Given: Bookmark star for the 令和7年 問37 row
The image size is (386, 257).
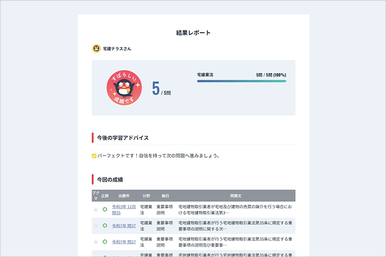Looking at the screenshot, I should pyautogui.click(x=96, y=226).
